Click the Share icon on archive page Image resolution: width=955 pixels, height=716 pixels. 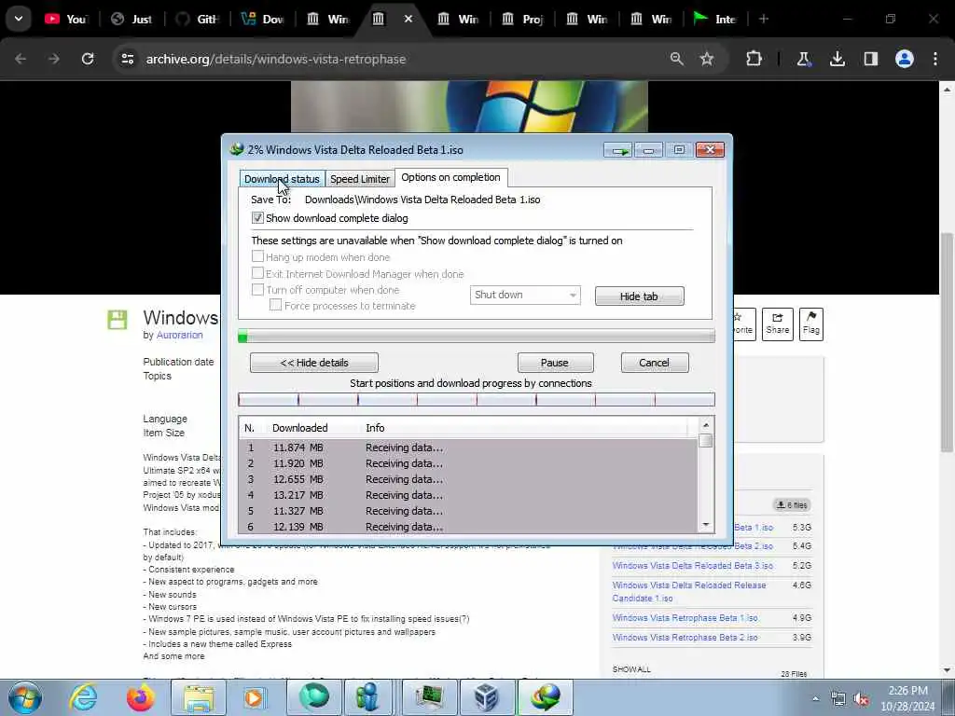coord(778,324)
